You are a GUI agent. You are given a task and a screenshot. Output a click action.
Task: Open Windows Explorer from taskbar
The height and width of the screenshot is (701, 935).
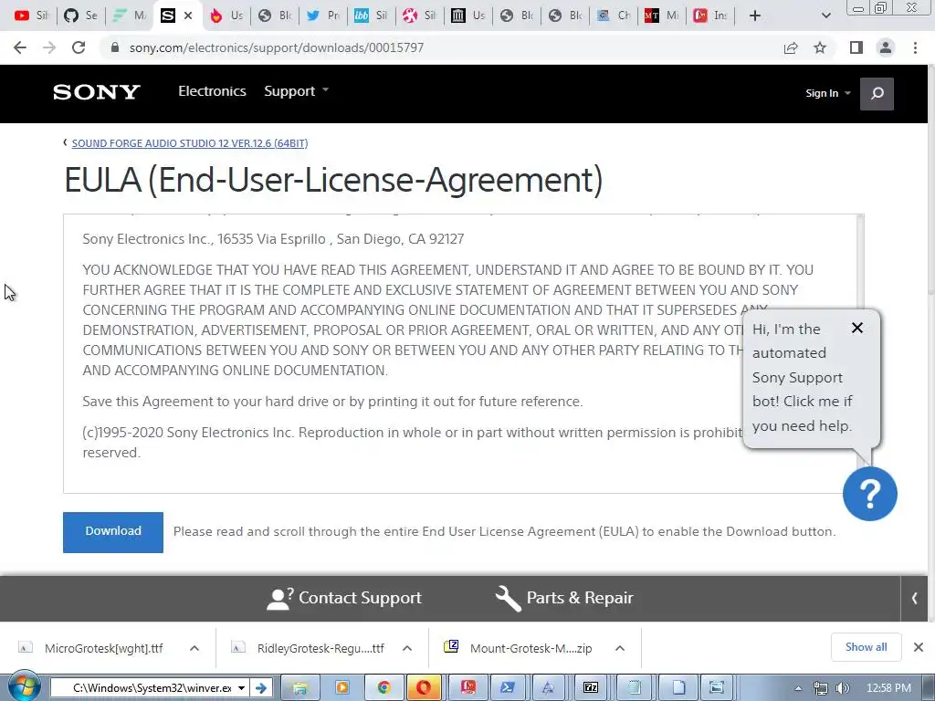pyautogui.click(x=299, y=688)
